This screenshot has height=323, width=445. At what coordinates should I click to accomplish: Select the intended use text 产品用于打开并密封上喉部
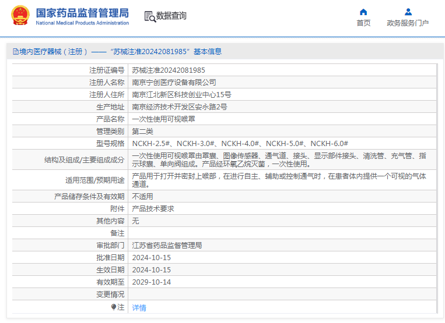(x=279, y=180)
